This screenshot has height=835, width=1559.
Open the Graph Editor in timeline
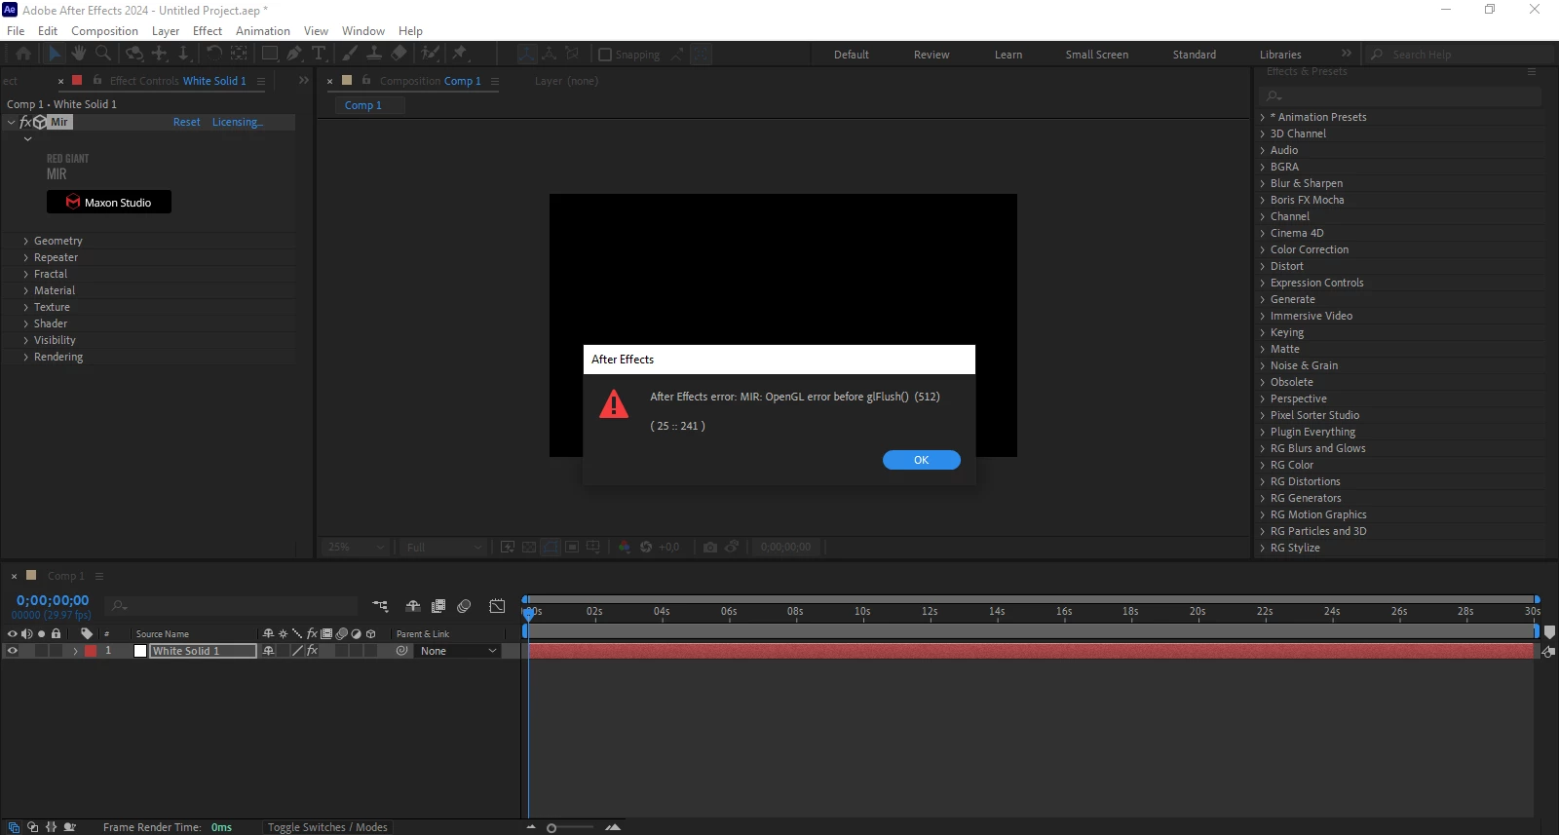click(x=497, y=606)
